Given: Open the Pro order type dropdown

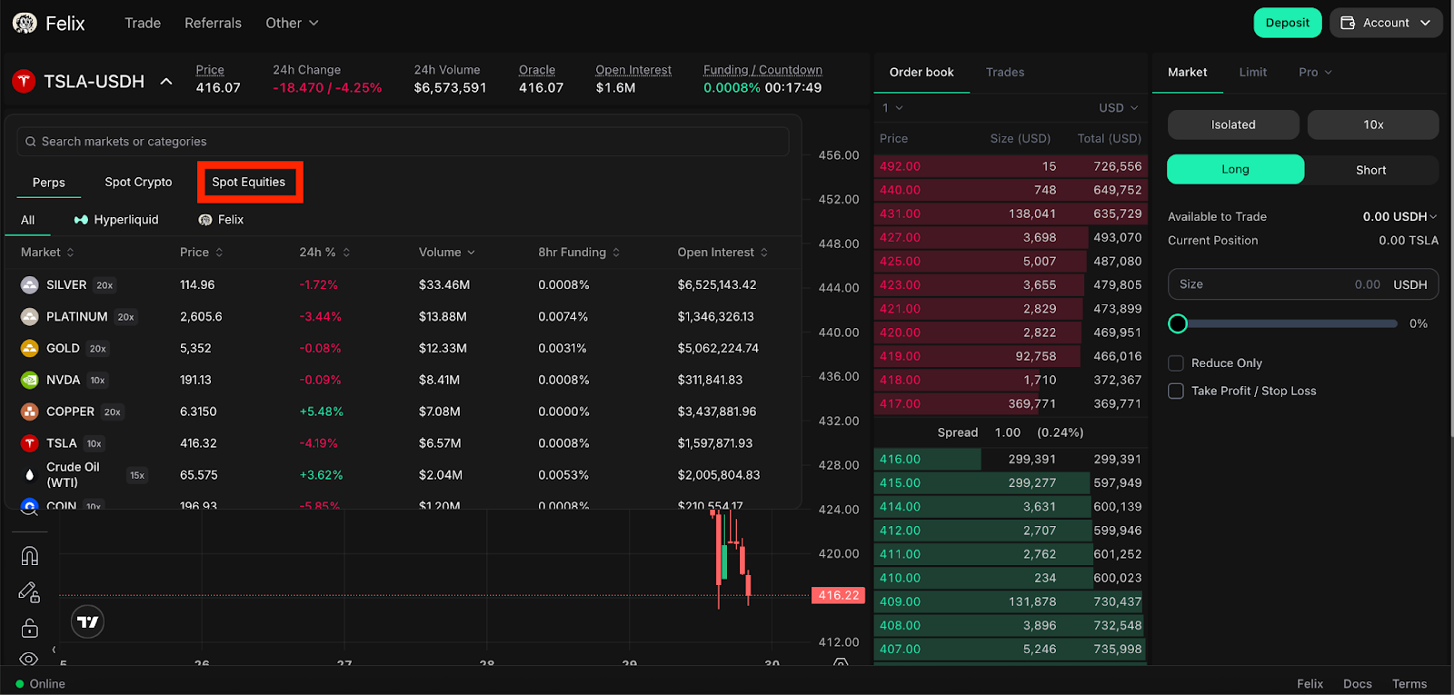Looking at the screenshot, I should [1314, 72].
